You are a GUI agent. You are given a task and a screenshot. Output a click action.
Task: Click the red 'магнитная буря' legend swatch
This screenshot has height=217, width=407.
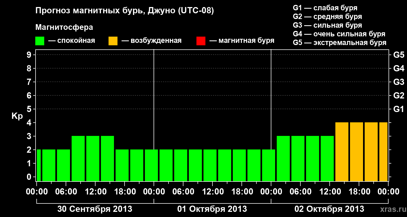coord(201,41)
